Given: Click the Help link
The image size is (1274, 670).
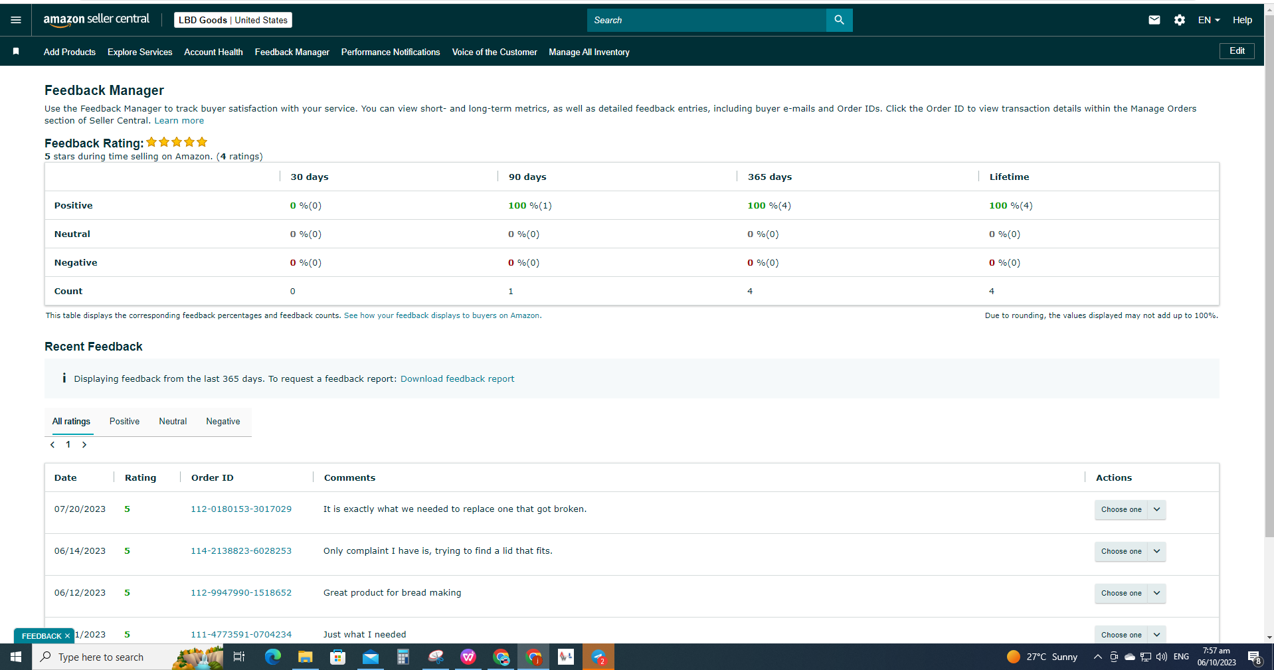Looking at the screenshot, I should [x=1242, y=20].
